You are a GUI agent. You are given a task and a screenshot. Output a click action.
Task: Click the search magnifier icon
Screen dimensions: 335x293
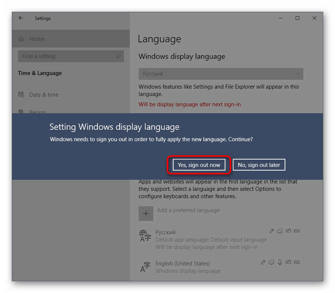pos(118,56)
